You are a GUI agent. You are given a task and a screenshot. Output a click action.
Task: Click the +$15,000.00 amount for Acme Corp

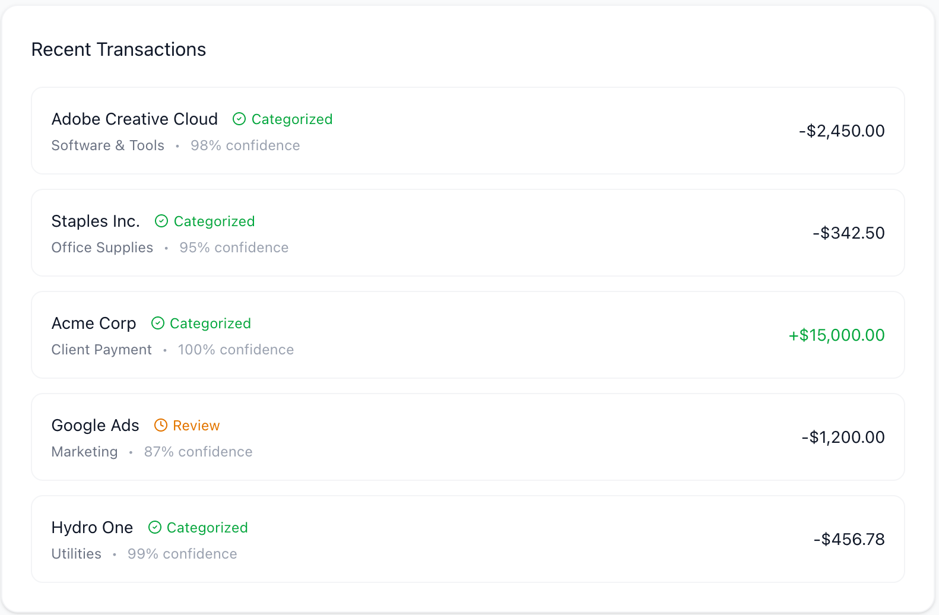pyautogui.click(x=836, y=335)
